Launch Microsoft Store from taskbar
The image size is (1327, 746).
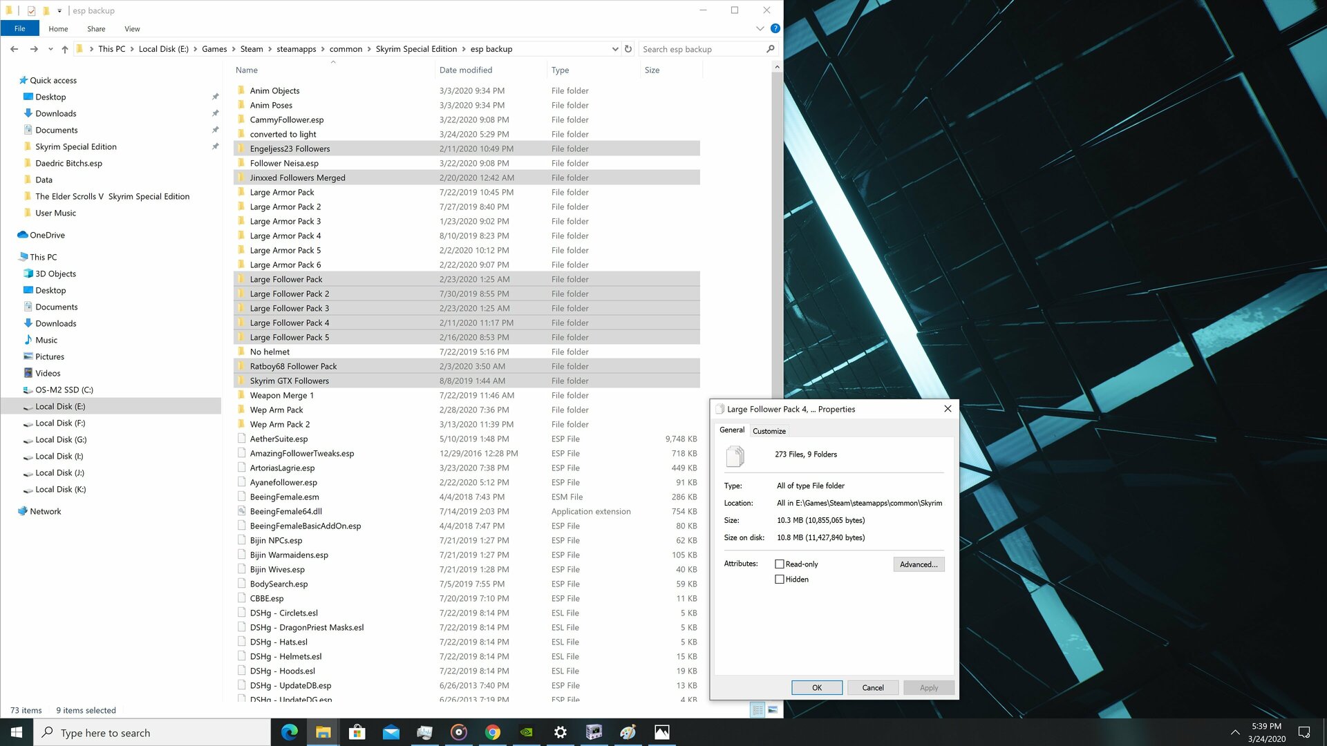pos(357,732)
